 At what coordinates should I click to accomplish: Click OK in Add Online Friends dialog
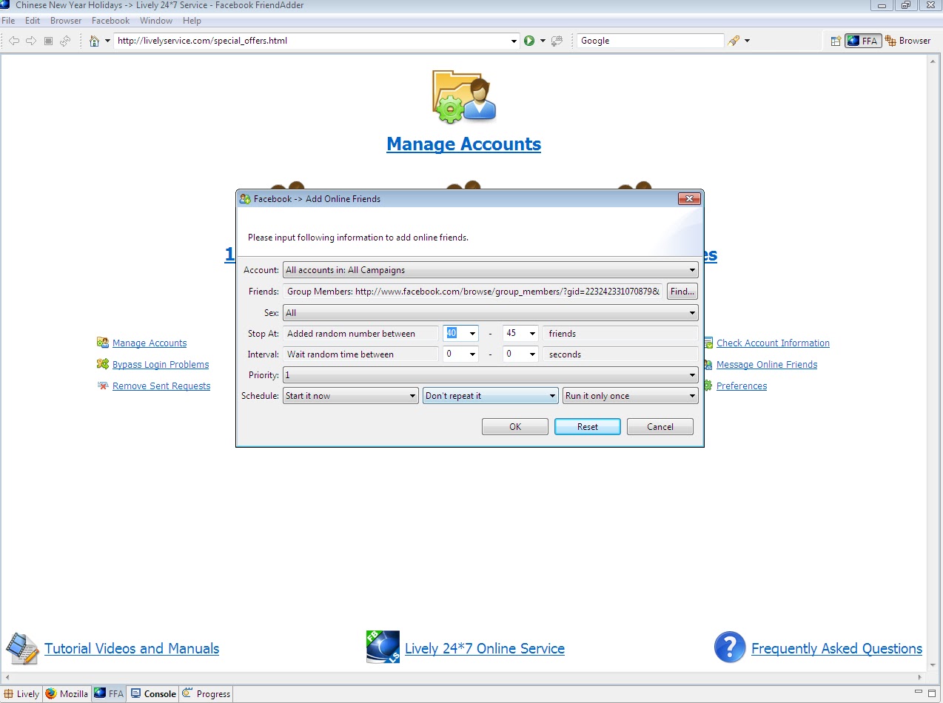(x=515, y=426)
